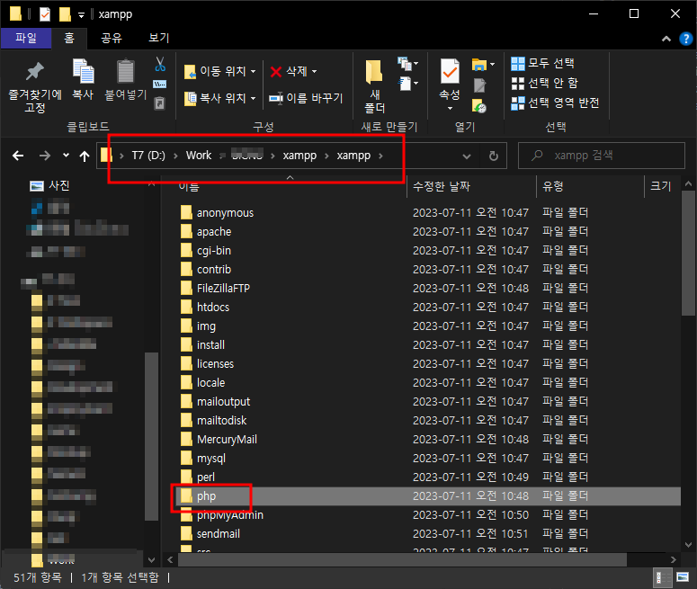Select the MercuryMail folder
Viewport: 697px width, 589px height.
[219, 439]
